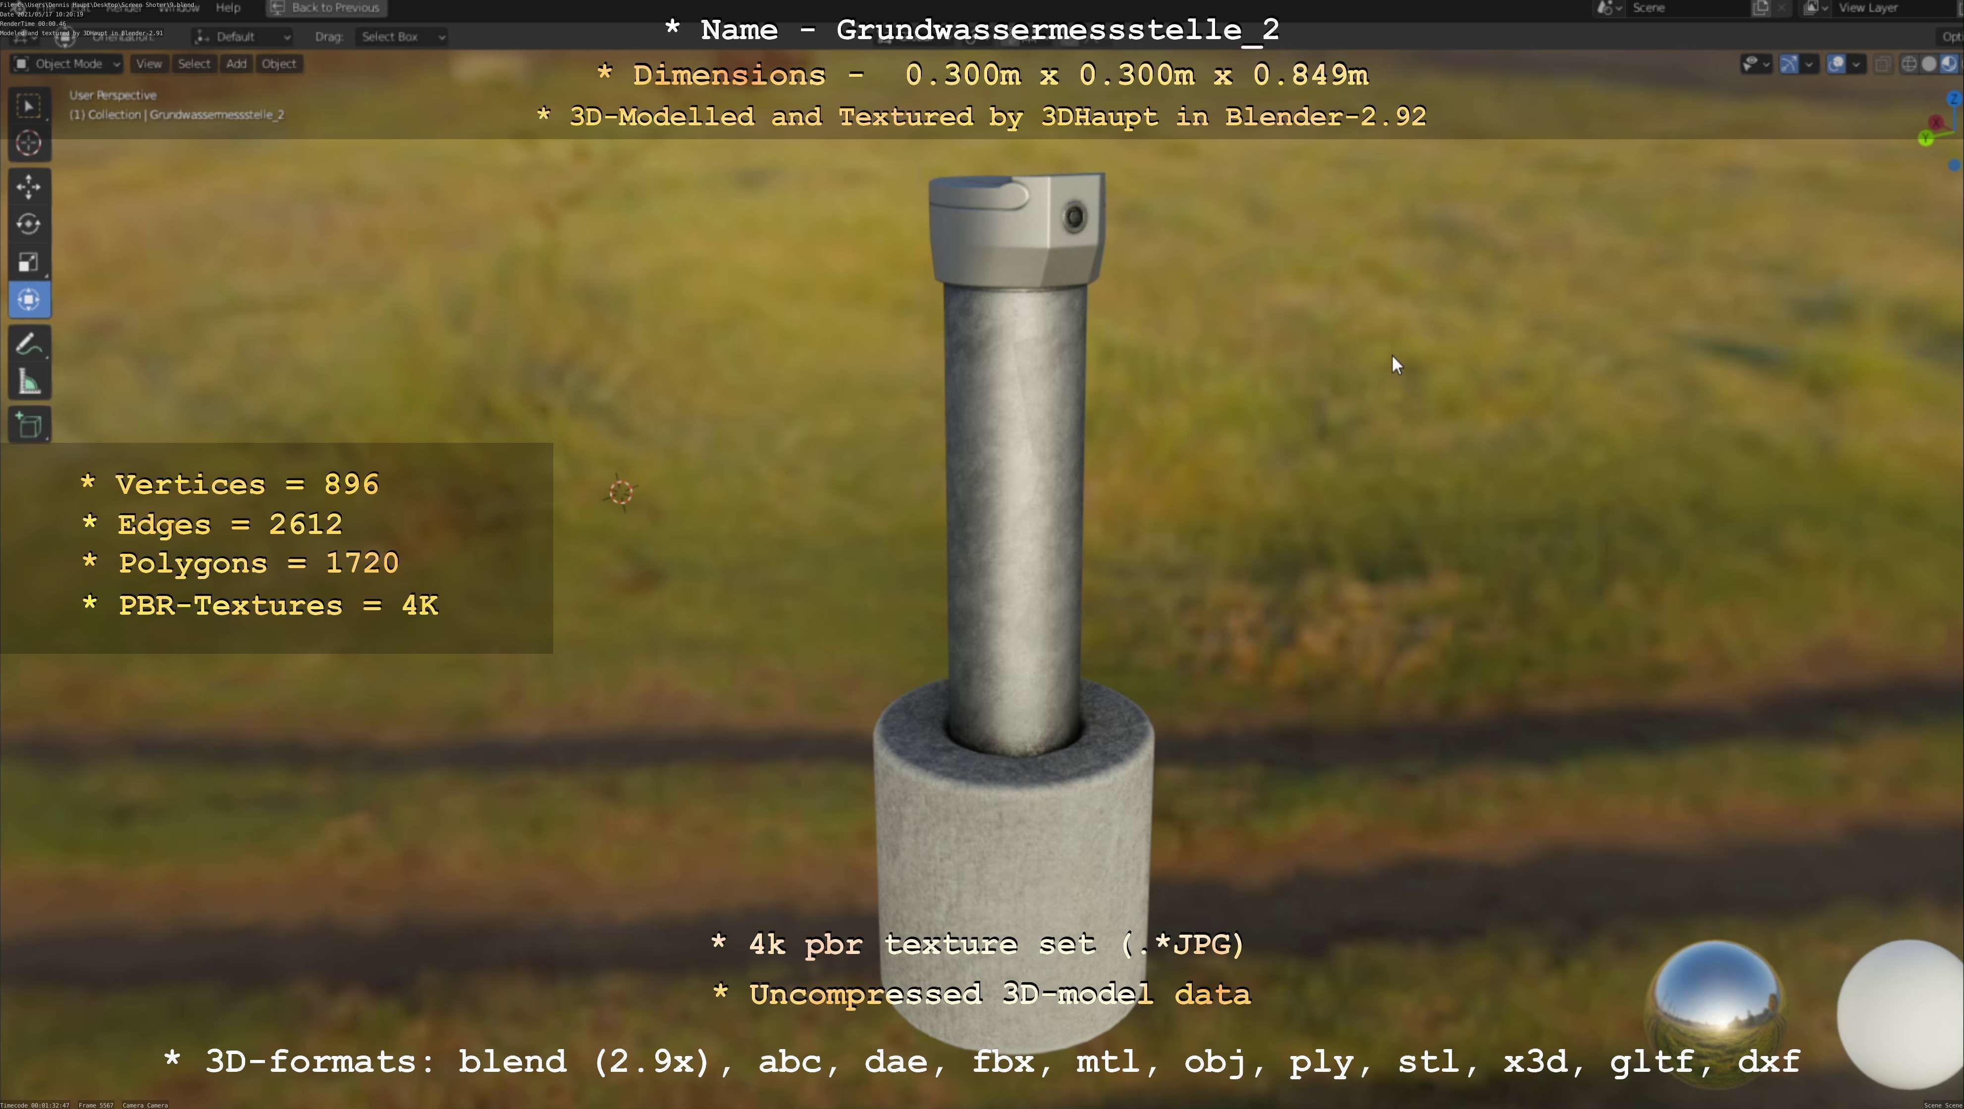Open the Object Mode dropdown
Screen dimensions: 1964x1109
(x=67, y=64)
